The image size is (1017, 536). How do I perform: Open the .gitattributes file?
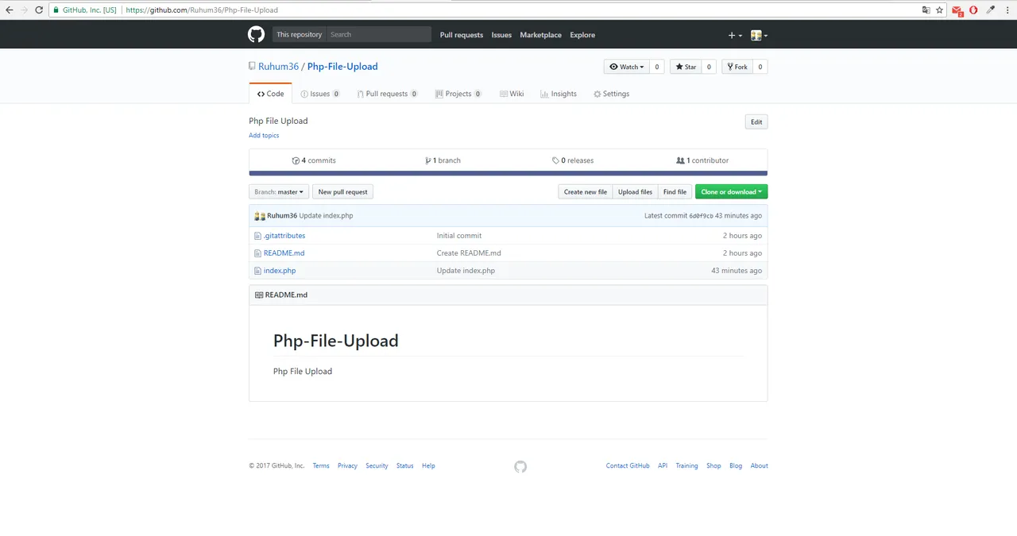click(x=284, y=236)
